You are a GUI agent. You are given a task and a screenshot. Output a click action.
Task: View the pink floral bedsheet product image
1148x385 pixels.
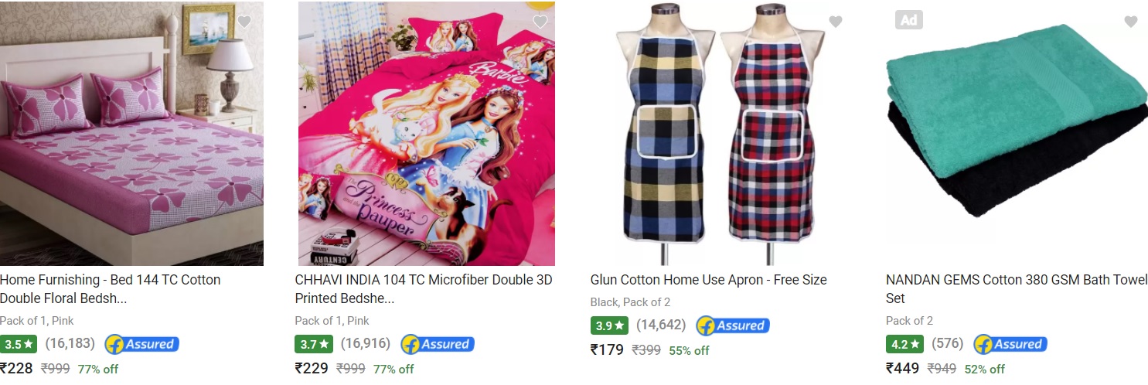click(x=131, y=134)
